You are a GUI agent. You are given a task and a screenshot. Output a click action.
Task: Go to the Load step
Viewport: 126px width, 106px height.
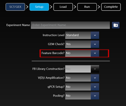pos(63,7)
